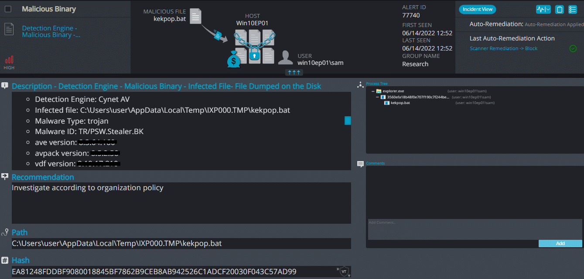Click the malicious file document icon
This screenshot has height=279, width=584.
(x=196, y=16)
